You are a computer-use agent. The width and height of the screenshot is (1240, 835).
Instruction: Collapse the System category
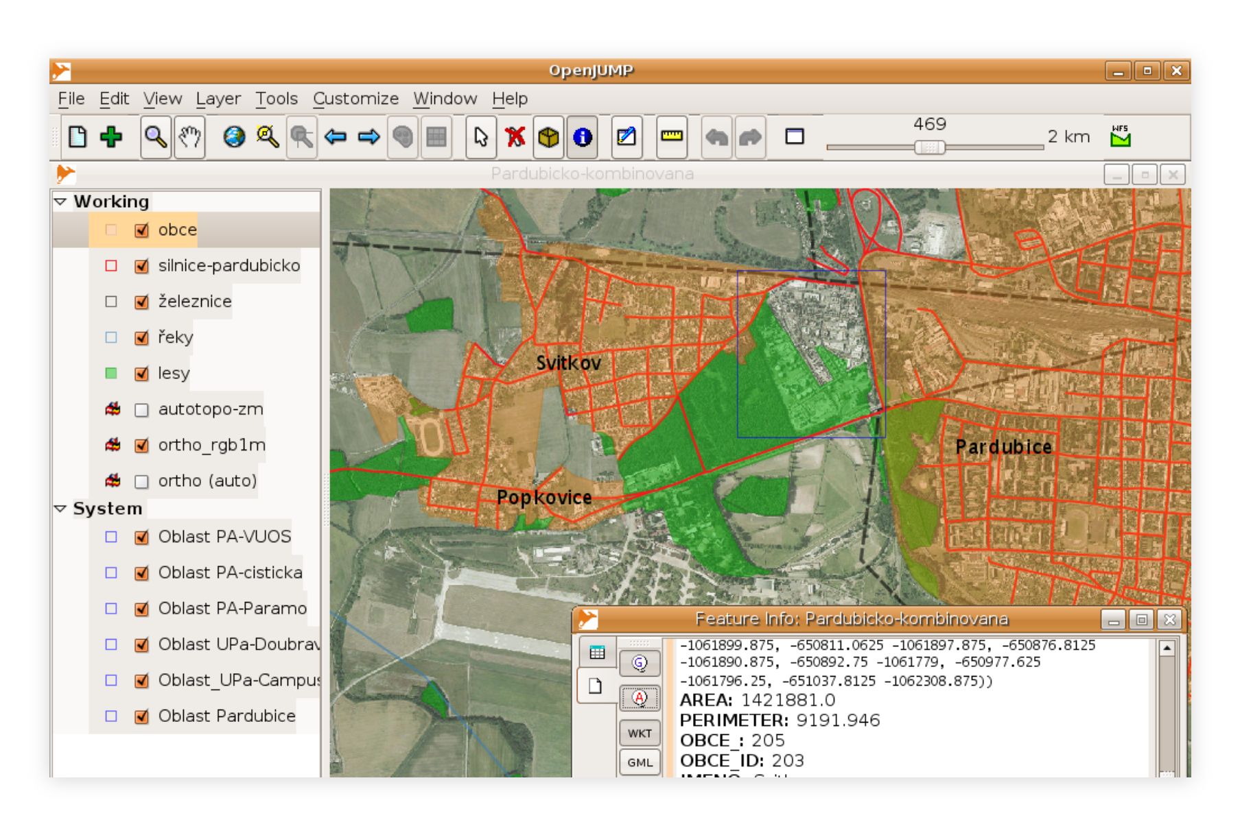[60, 509]
